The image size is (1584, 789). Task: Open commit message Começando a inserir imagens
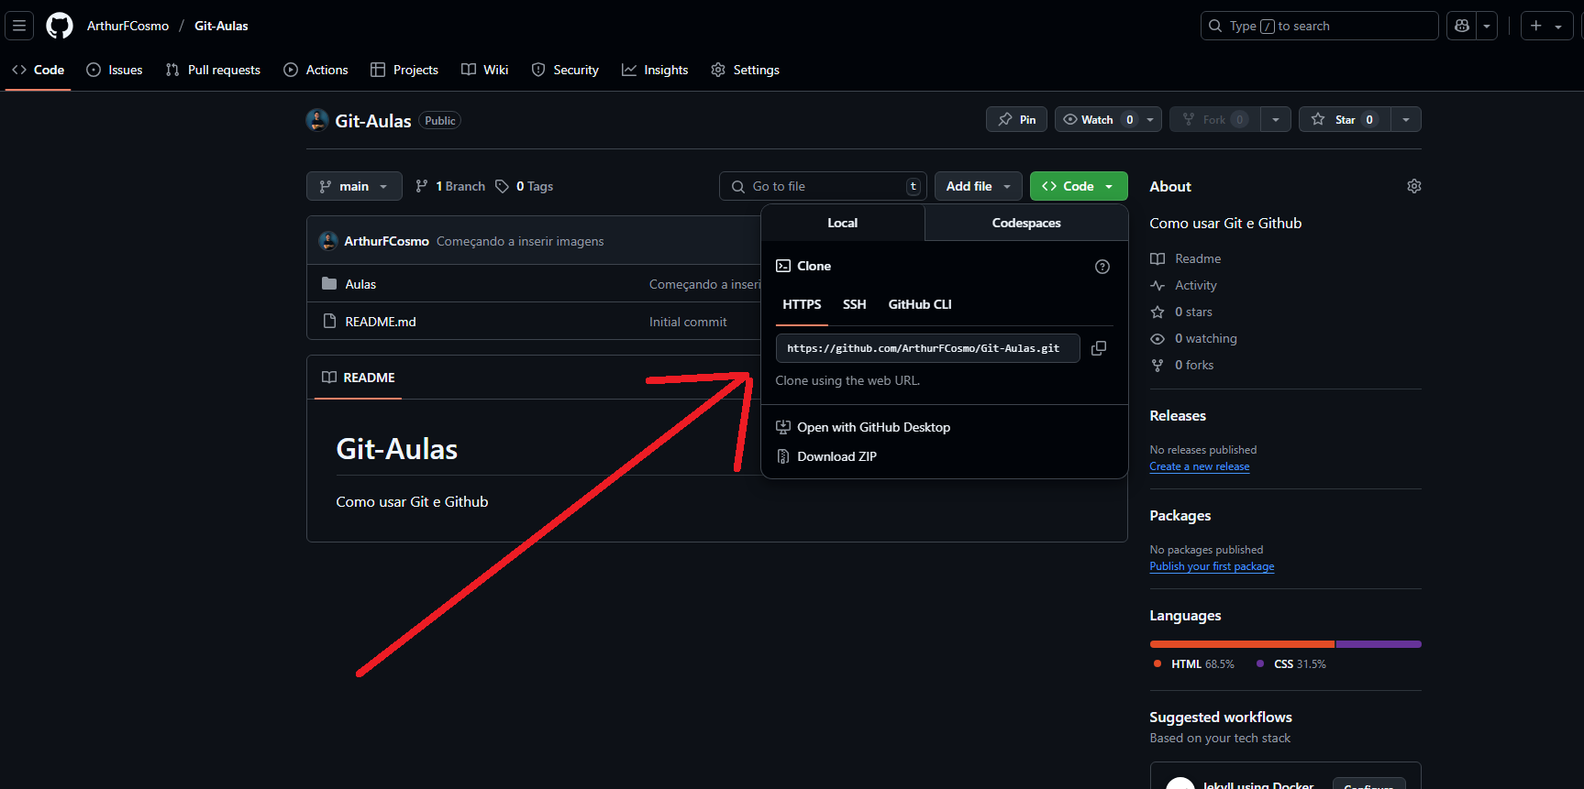[520, 241]
